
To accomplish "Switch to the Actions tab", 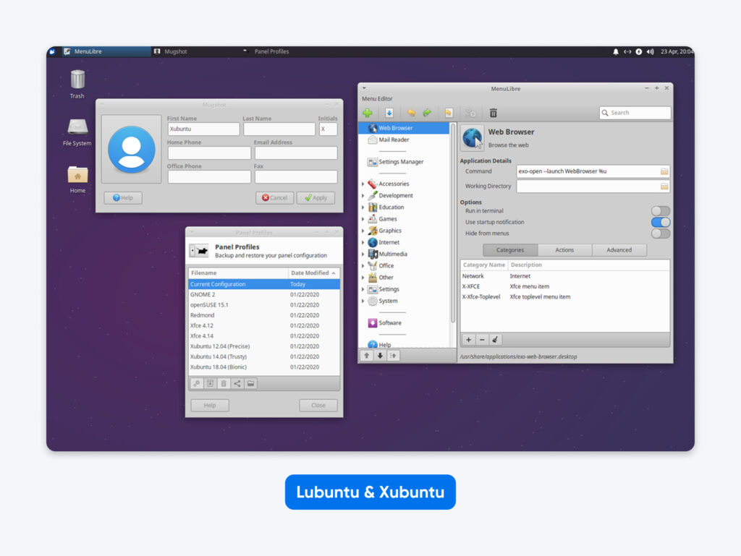I will coord(564,249).
